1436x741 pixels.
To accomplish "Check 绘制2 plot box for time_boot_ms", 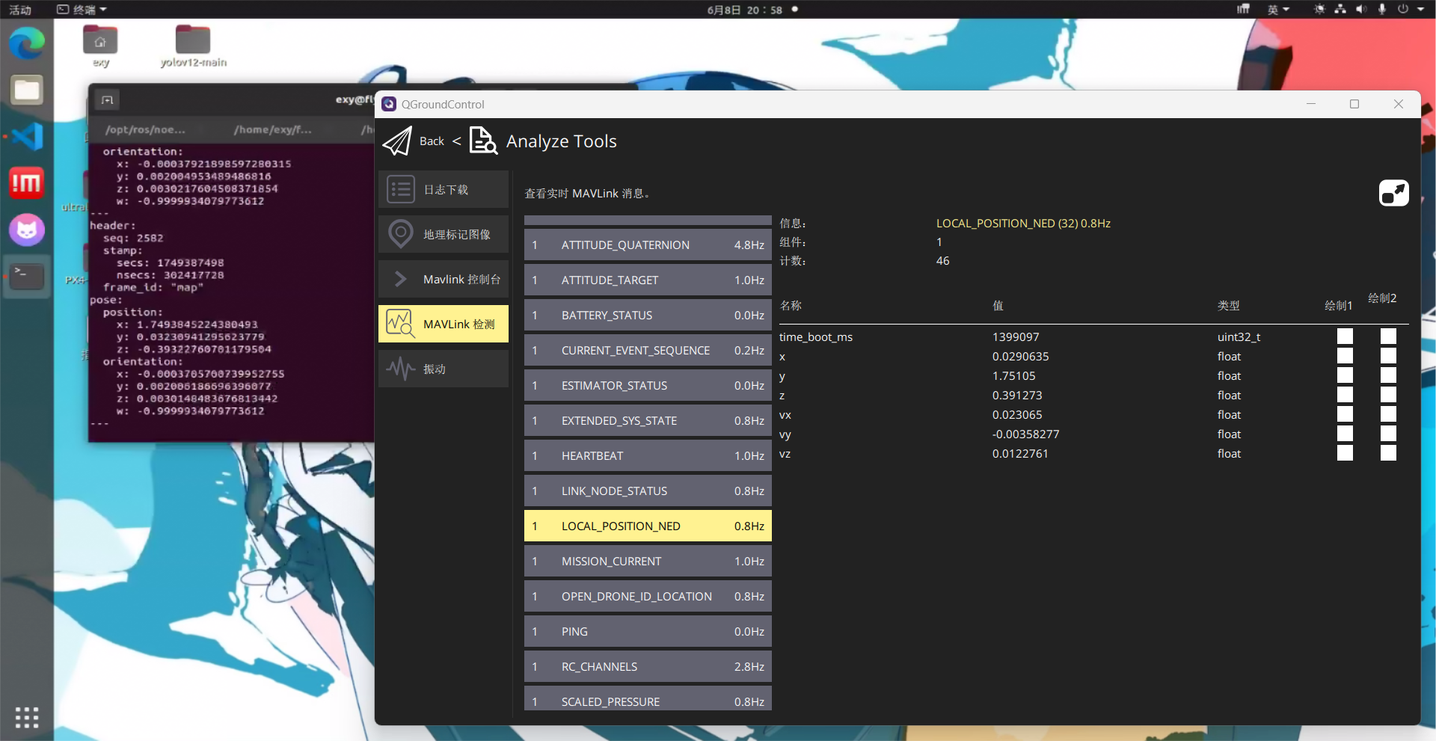I will click(x=1388, y=336).
